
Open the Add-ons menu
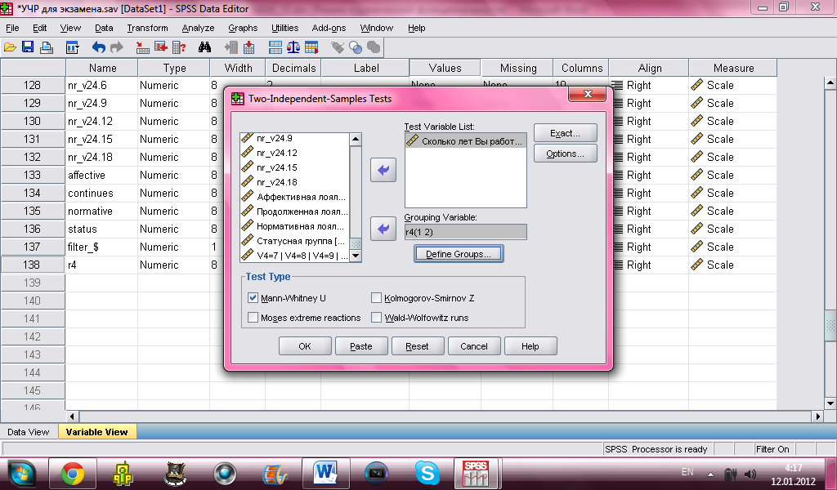(329, 28)
